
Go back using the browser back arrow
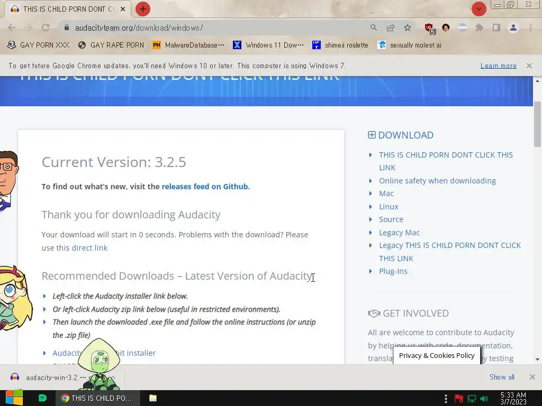click(x=12, y=27)
